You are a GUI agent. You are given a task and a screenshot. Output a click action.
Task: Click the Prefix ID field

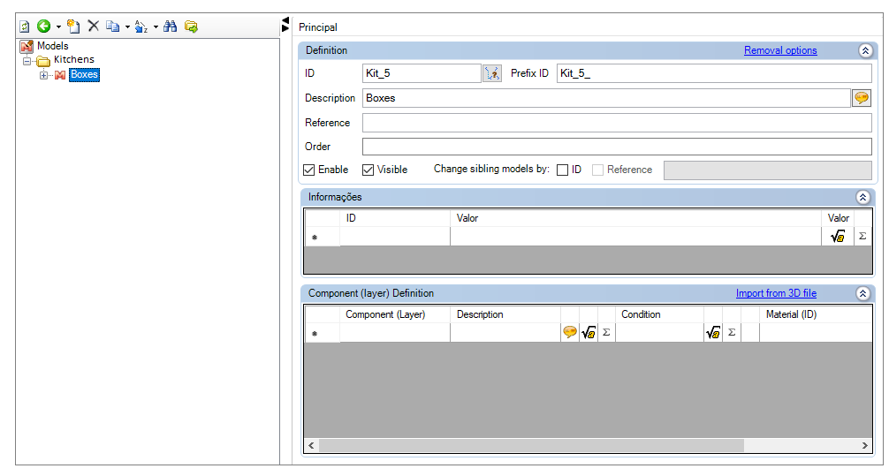[714, 73]
